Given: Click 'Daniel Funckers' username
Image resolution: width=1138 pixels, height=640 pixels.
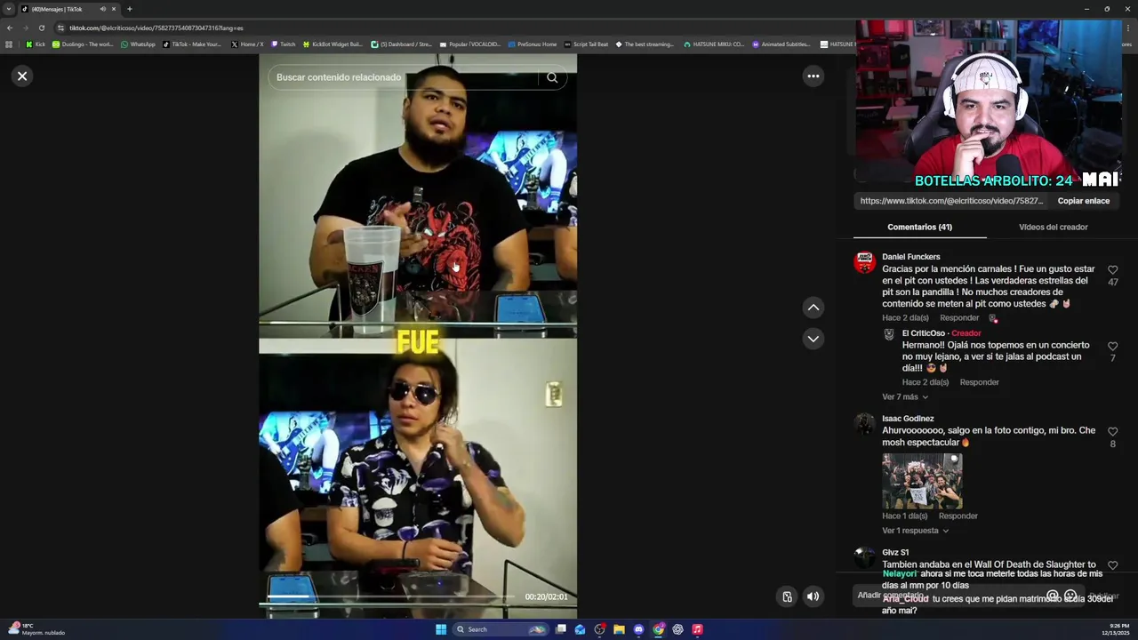Looking at the screenshot, I should (910, 257).
